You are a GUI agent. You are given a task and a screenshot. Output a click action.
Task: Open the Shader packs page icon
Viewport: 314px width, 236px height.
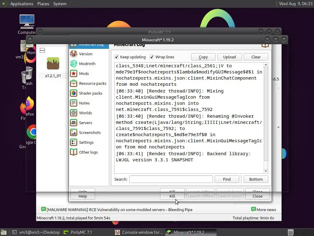tap(74, 93)
